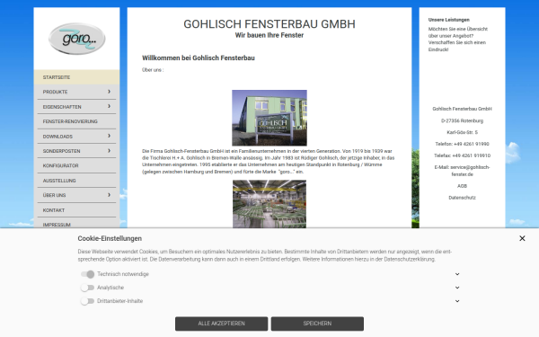Expand the Downloads submenu arrow
Screen dimensions: 539x337
(109, 136)
